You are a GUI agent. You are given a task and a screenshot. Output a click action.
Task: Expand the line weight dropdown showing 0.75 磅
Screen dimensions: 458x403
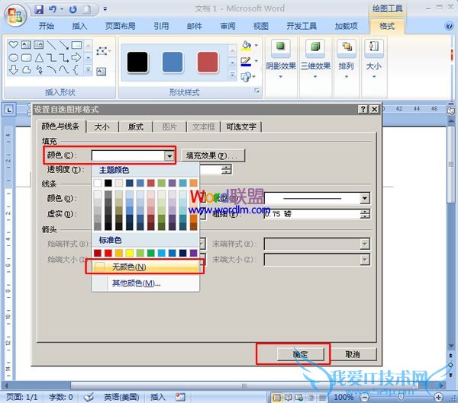[365, 215]
